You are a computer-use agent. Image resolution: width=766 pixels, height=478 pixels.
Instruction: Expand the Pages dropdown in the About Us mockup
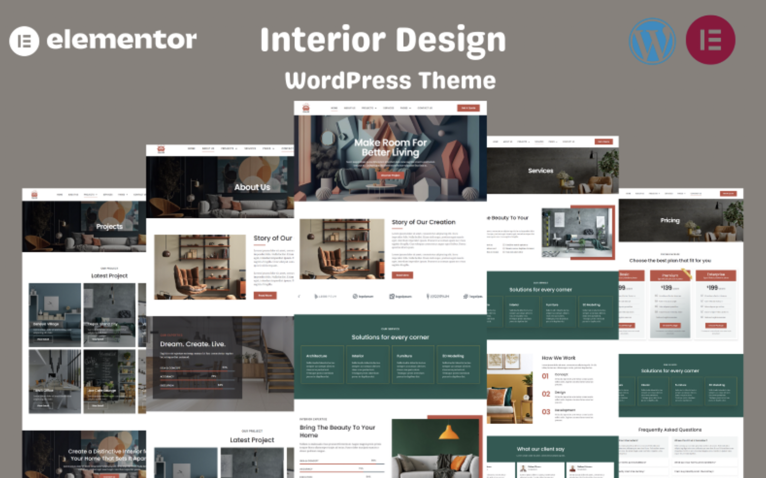[x=268, y=148]
